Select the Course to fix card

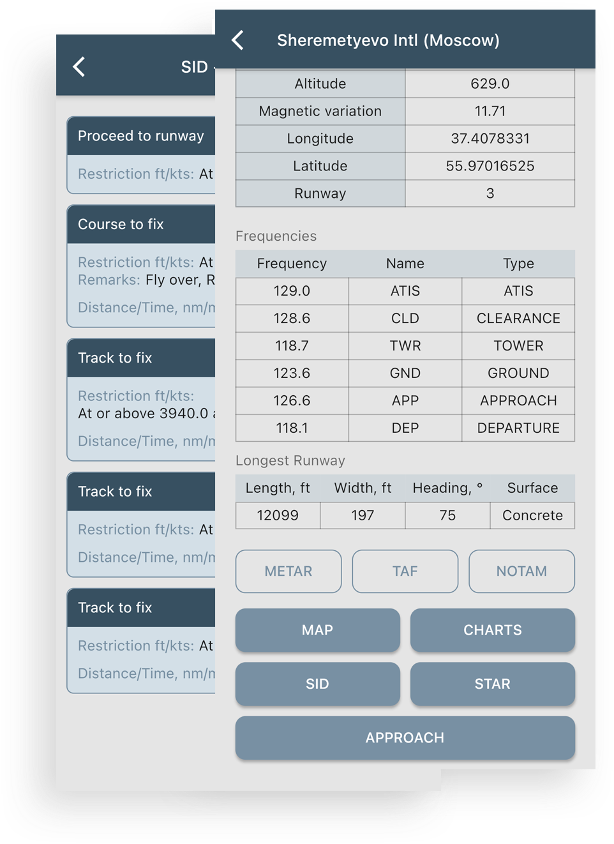tap(141, 266)
